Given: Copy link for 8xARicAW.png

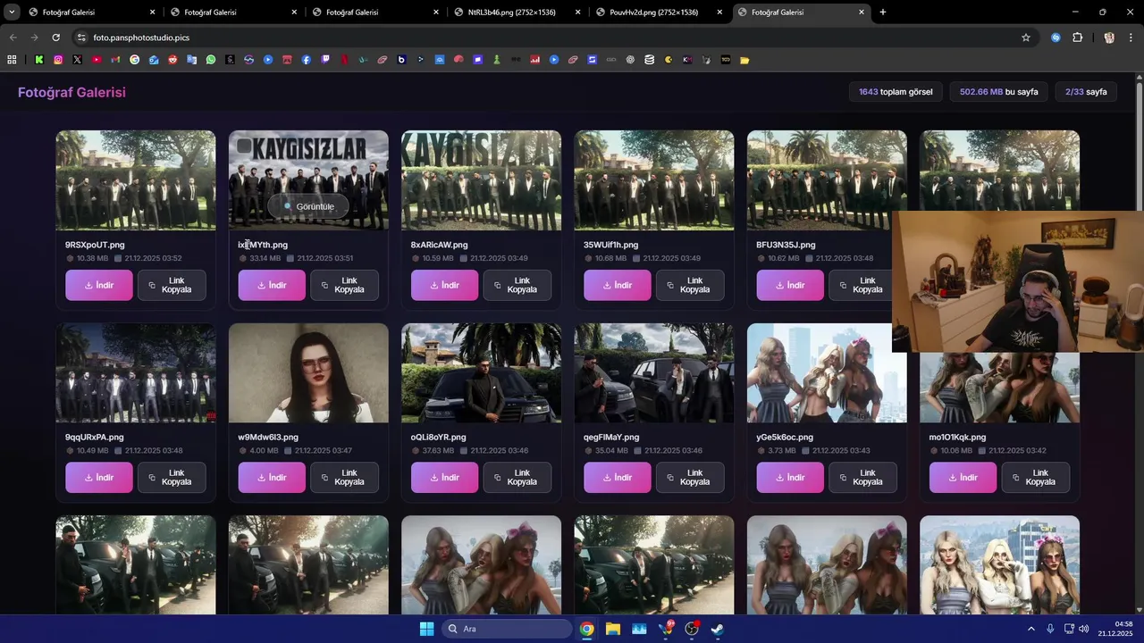Looking at the screenshot, I should click(x=517, y=286).
